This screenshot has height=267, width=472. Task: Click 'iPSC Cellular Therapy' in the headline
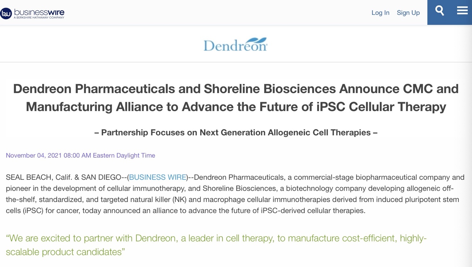point(381,107)
